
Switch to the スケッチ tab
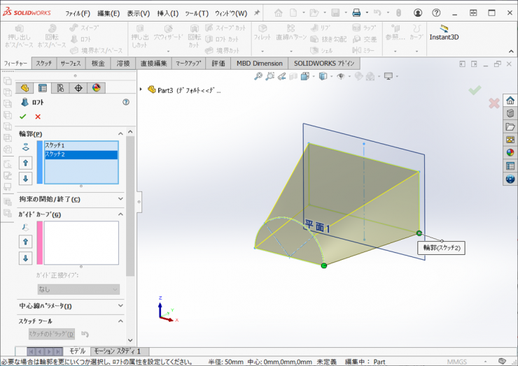(43, 64)
